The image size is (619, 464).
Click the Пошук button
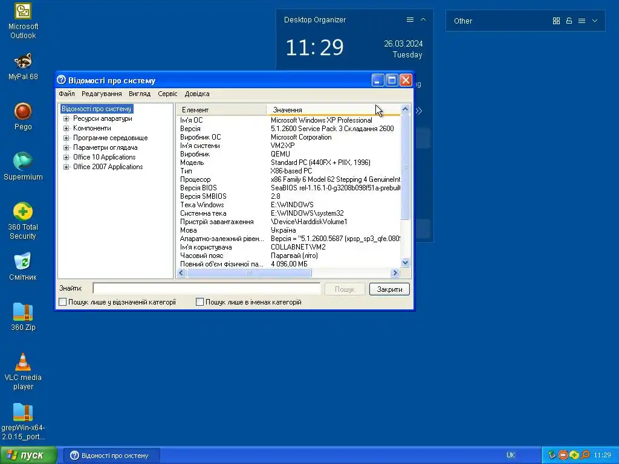345,289
